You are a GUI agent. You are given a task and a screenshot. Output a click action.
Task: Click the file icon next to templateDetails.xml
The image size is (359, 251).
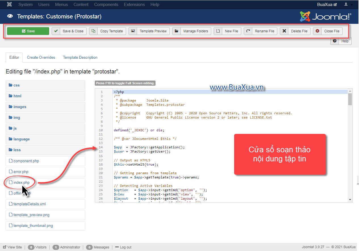coord(11,204)
